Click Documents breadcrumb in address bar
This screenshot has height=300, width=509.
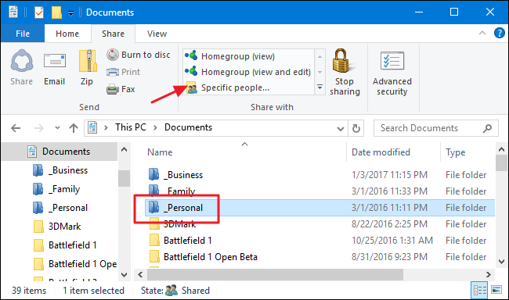coord(188,127)
